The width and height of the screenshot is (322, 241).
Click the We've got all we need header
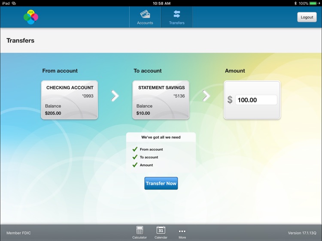(x=161, y=137)
